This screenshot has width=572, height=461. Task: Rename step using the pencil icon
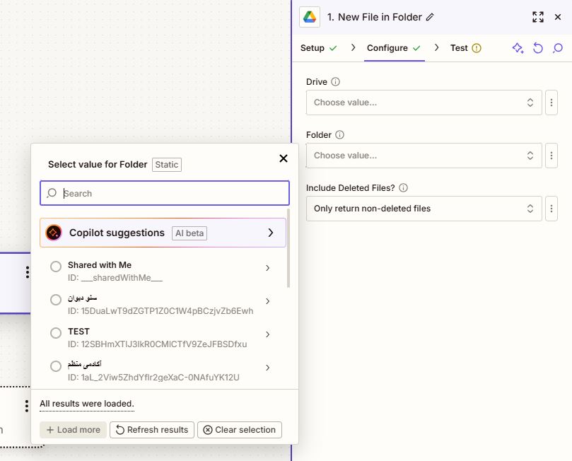click(x=430, y=17)
